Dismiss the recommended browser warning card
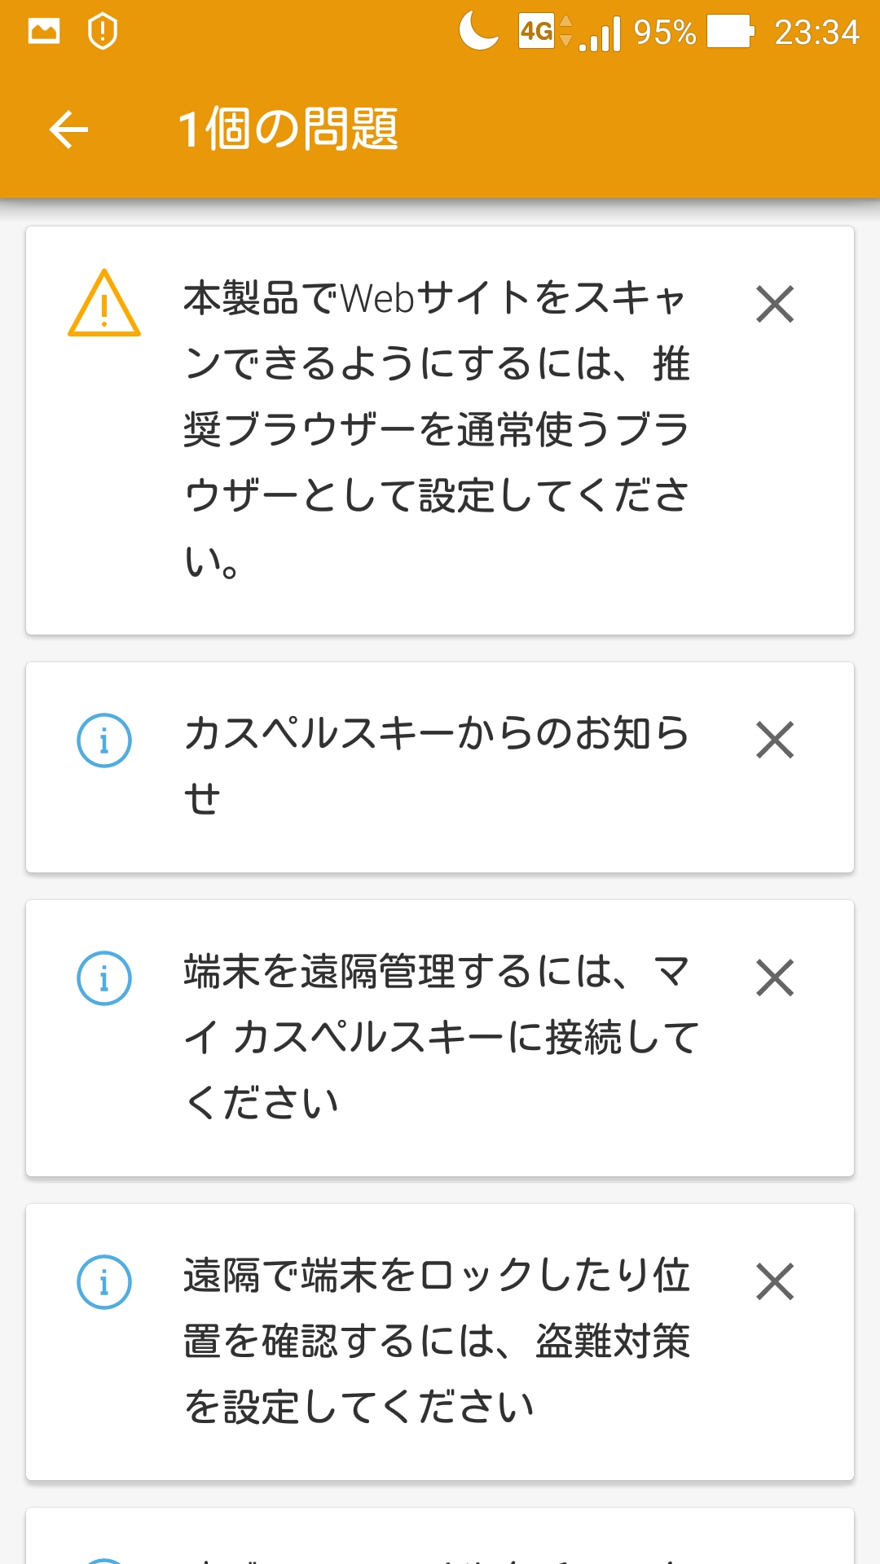The image size is (880, 1564). point(774,305)
